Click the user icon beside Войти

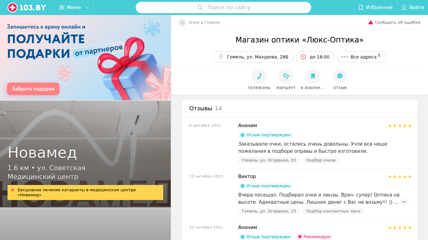pos(404,7)
